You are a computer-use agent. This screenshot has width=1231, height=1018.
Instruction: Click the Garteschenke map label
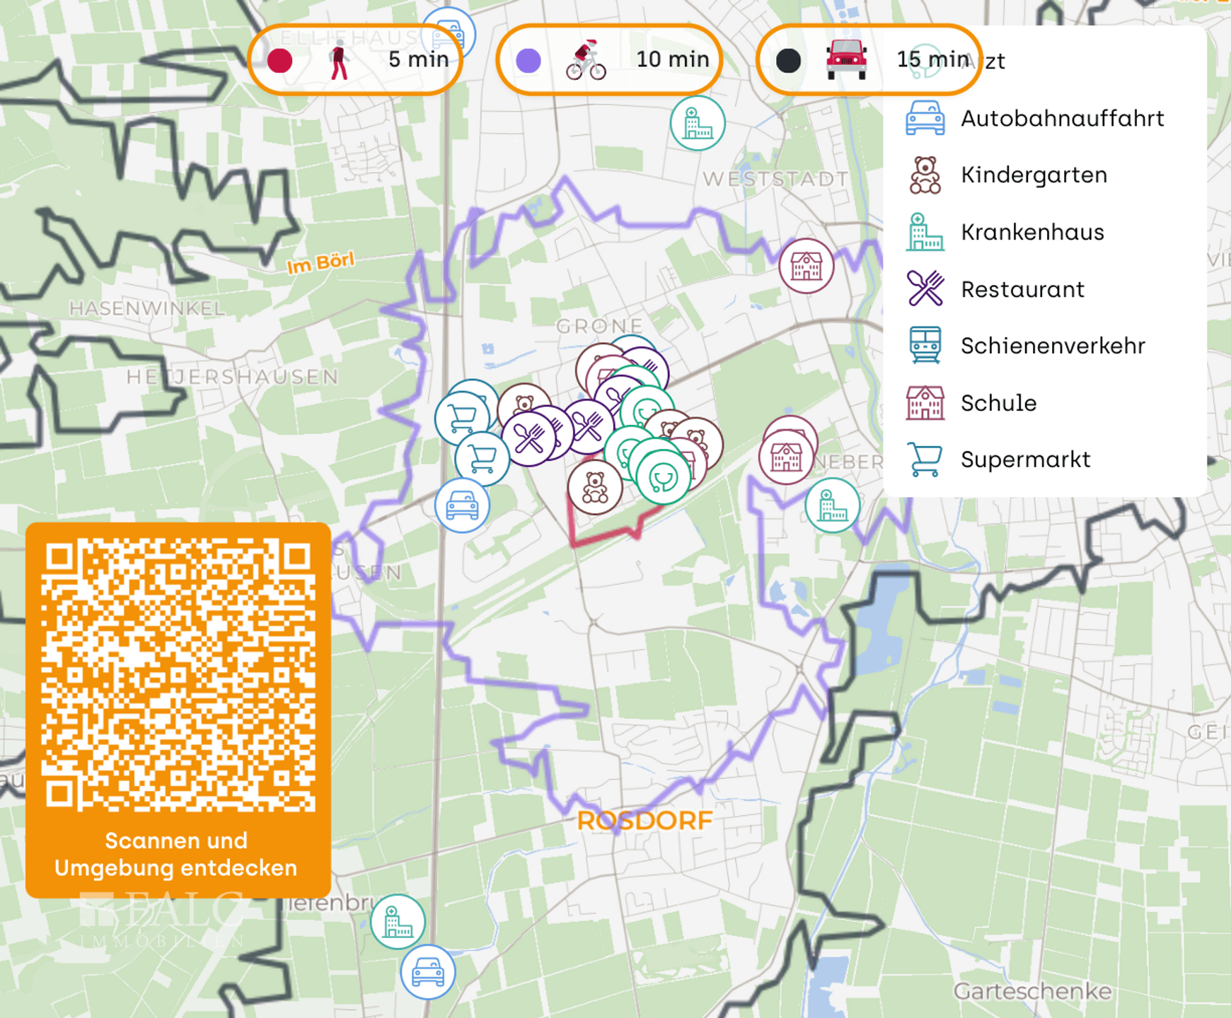[x=1032, y=991]
